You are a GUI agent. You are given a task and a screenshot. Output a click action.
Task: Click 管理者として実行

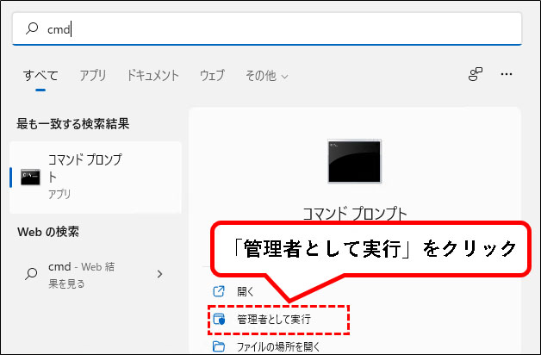(274, 320)
